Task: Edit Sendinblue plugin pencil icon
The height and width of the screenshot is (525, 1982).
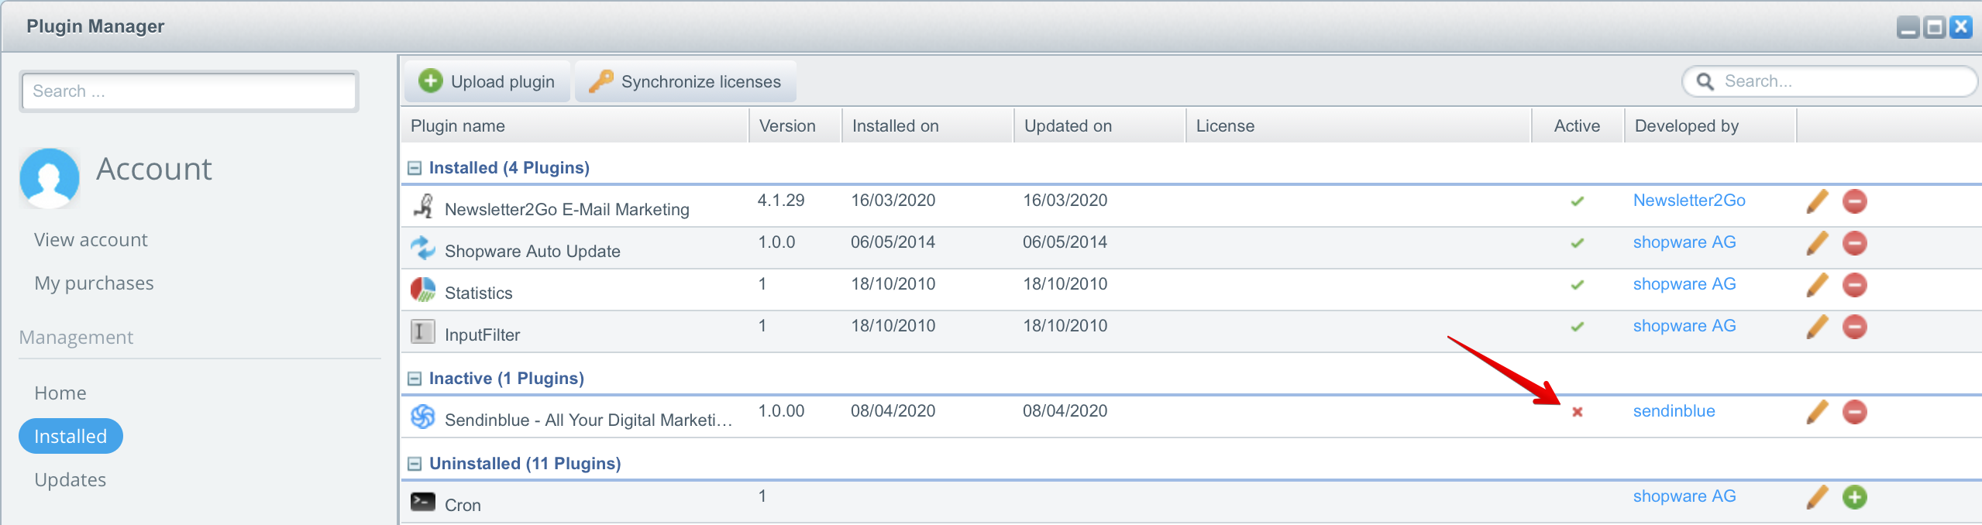Action: tap(1817, 412)
